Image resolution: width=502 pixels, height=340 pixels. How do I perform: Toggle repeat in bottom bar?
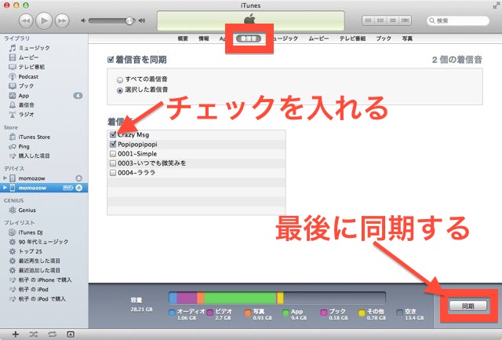52,335
